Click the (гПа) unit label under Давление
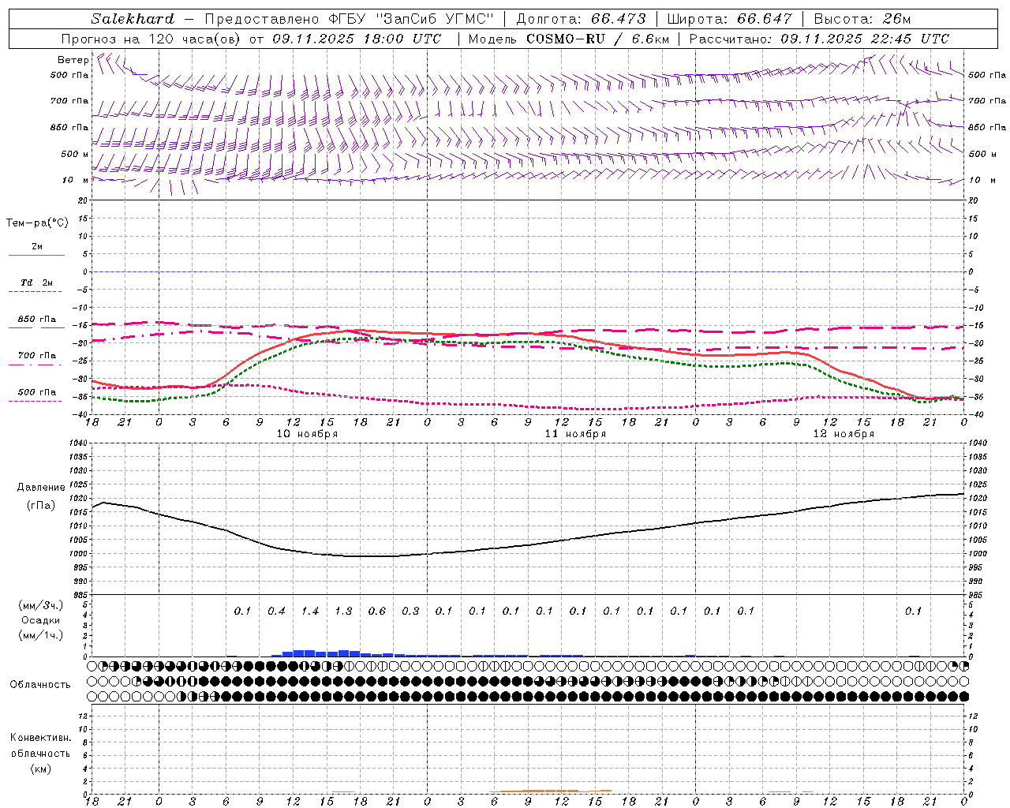Viewport: 1010px width, 808px height. click(41, 506)
